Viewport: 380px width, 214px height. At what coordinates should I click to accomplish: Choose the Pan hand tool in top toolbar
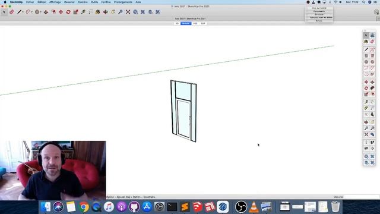[113, 12]
